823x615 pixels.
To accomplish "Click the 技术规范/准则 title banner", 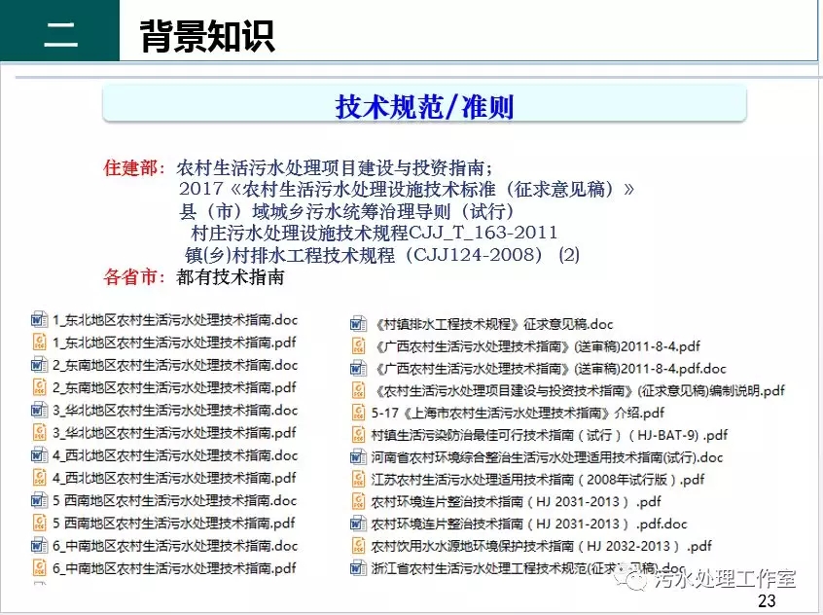I will click(x=424, y=105).
